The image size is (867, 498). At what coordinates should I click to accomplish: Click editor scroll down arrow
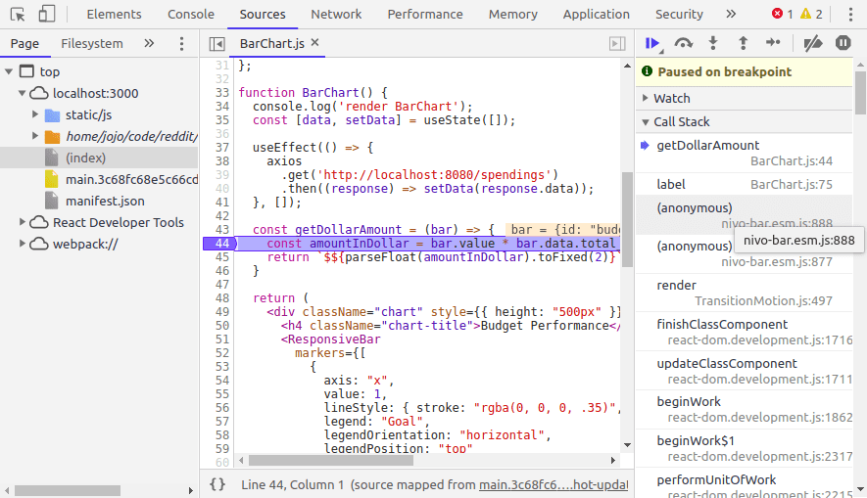pos(627,445)
